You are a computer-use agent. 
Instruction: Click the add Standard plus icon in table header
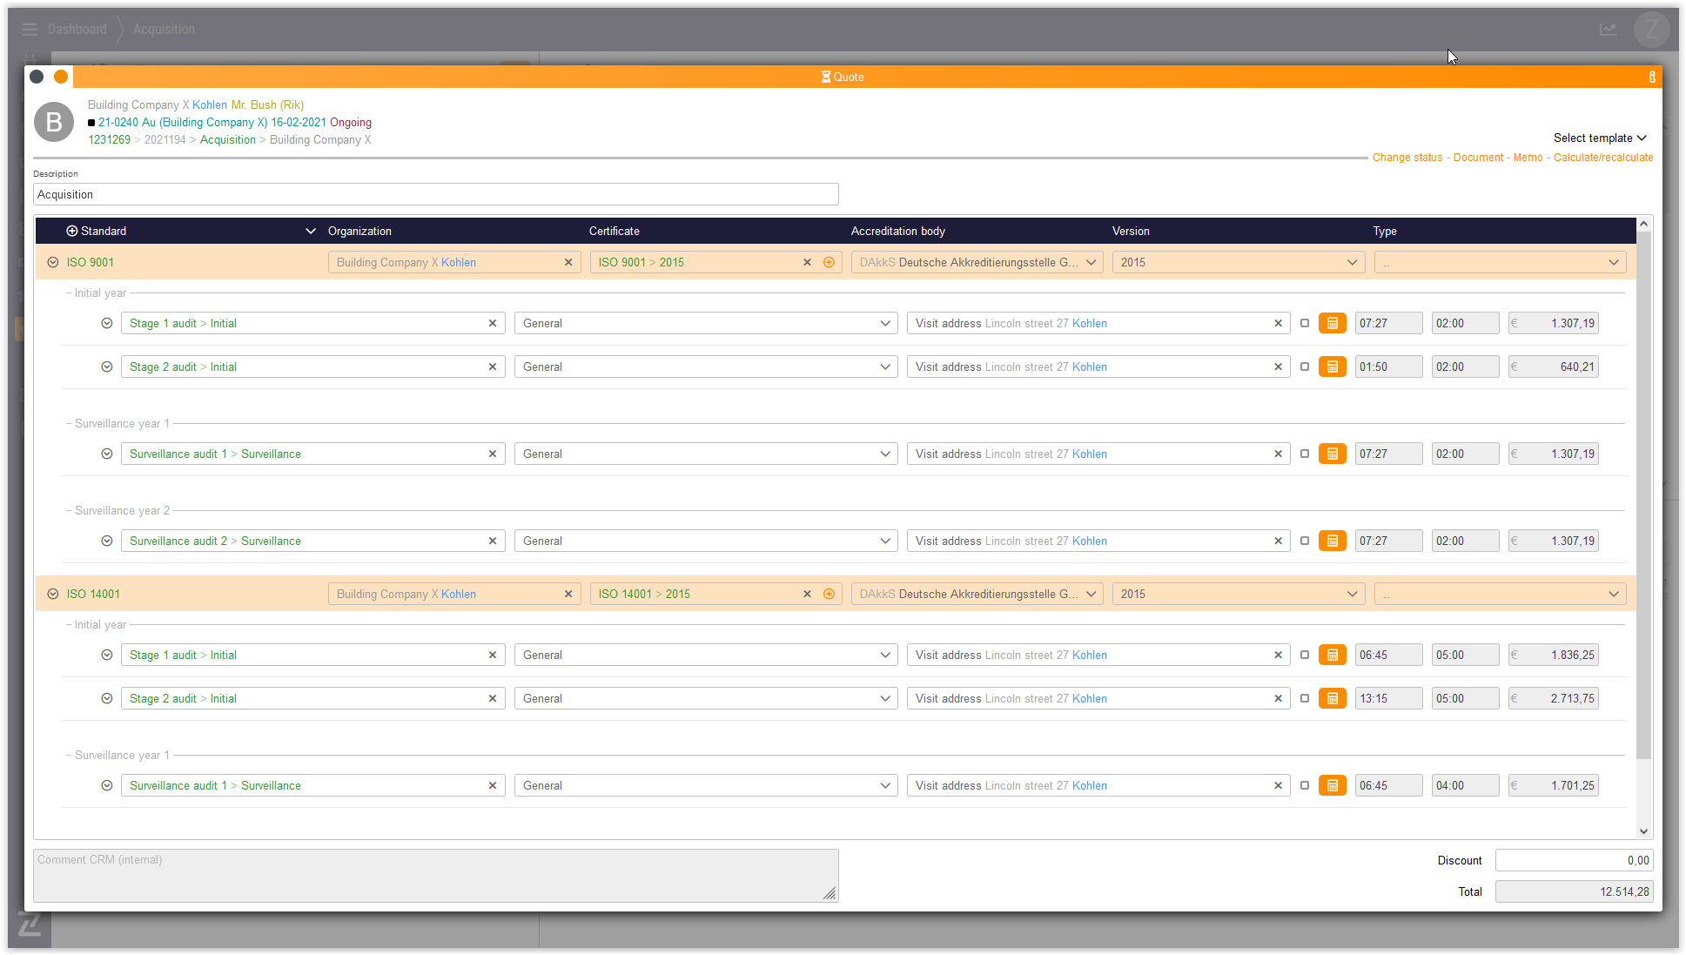tap(72, 231)
